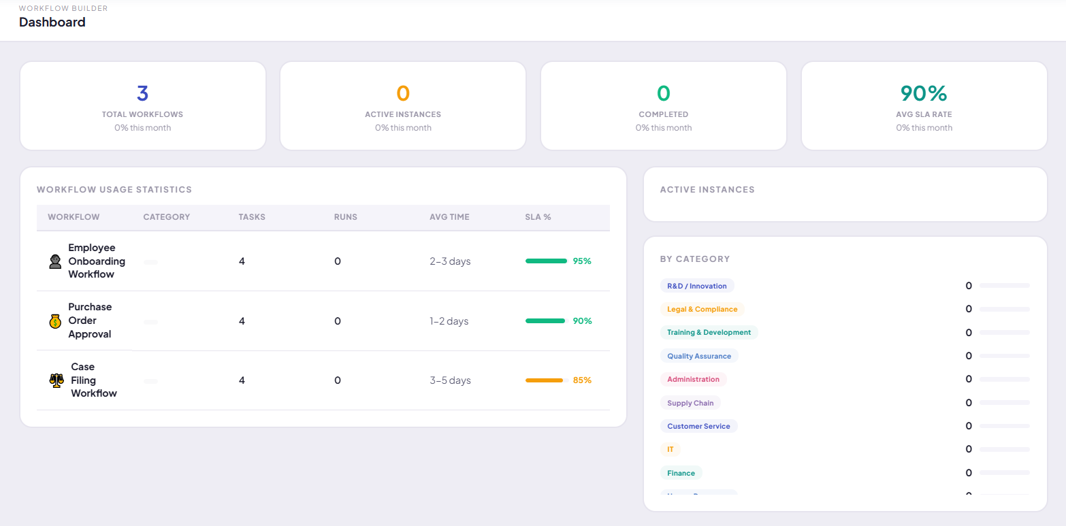This screenshot has height=526, width=1066.
Task: Select the Customer Service category tag
Action: (x=699, y=426)
